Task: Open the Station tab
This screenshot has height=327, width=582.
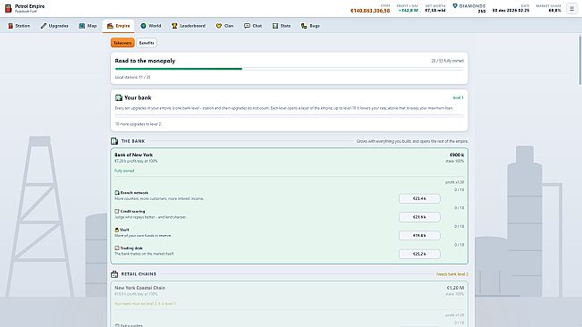Action: [19, 26]
